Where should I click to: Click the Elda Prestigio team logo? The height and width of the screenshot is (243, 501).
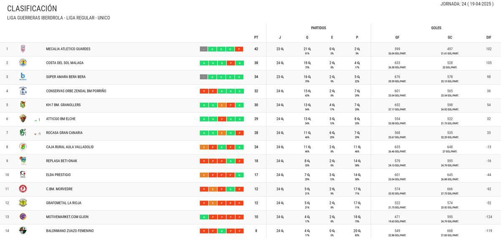click(x=23, y=175)
